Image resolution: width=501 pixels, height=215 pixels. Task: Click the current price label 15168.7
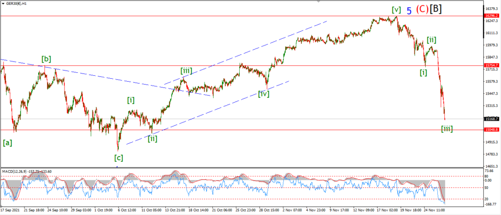coord(490,119)
